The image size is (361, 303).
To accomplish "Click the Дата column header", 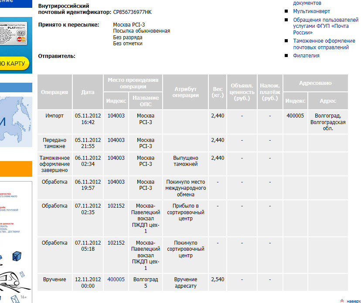I will pyautogui.click(x=88, y=92).
